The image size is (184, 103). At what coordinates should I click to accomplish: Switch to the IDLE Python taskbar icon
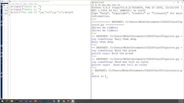pyautogui.click(x=73, y=101)
